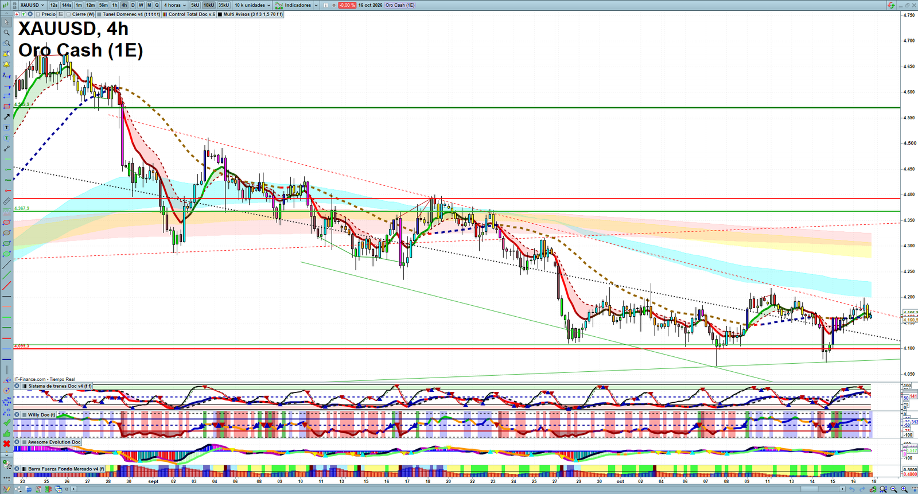Screen dimensions: 918x494
Task: Pick the red rectangle drawing tool
Action: [7, 107]
